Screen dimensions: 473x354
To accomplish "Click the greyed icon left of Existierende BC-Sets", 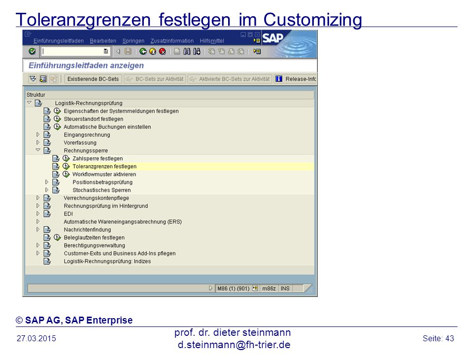I will [x=54, y=79].
